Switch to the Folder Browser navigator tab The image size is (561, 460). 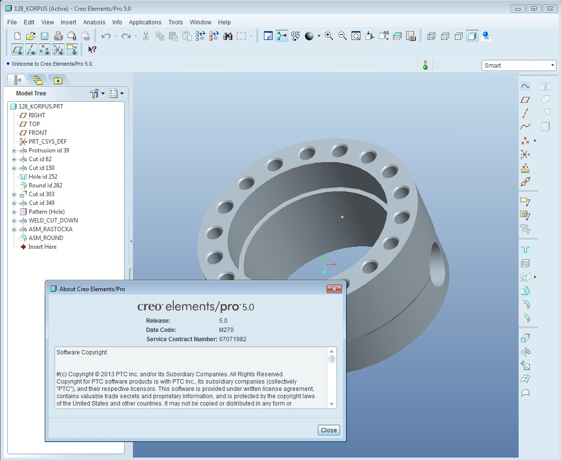[37, 80]
